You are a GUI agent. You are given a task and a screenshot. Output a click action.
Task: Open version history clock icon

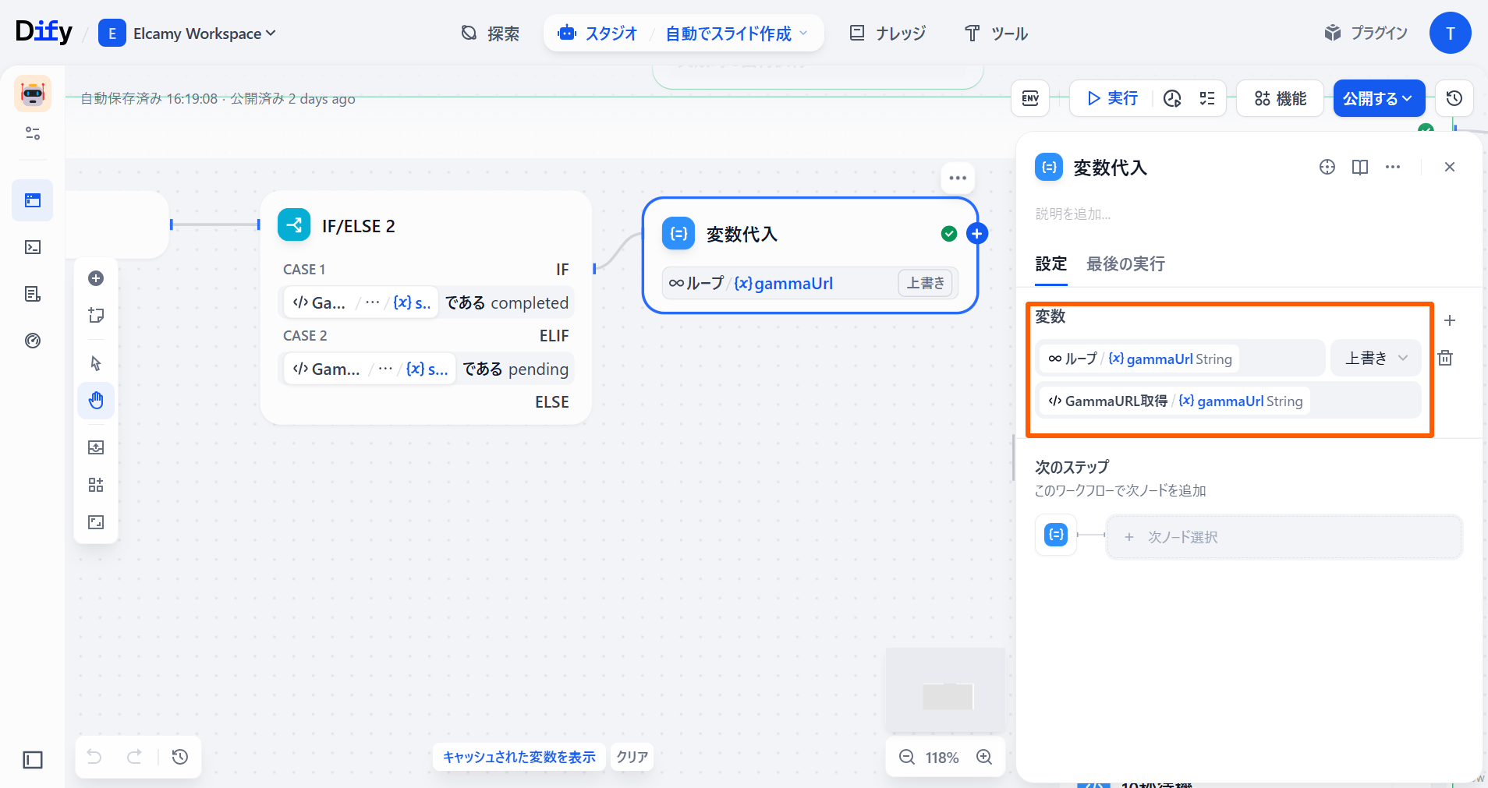[x=1454, y=98]
